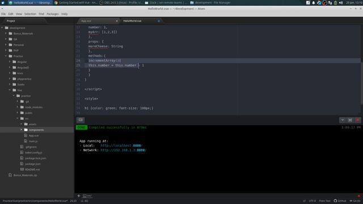Open package.json in the tree
This screenshot has width=363, height=204.
click(x=33, y=164)
